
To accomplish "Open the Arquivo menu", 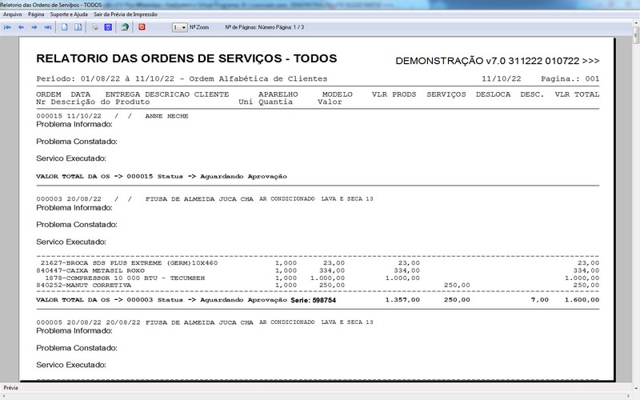I will (x=13, y=14).
